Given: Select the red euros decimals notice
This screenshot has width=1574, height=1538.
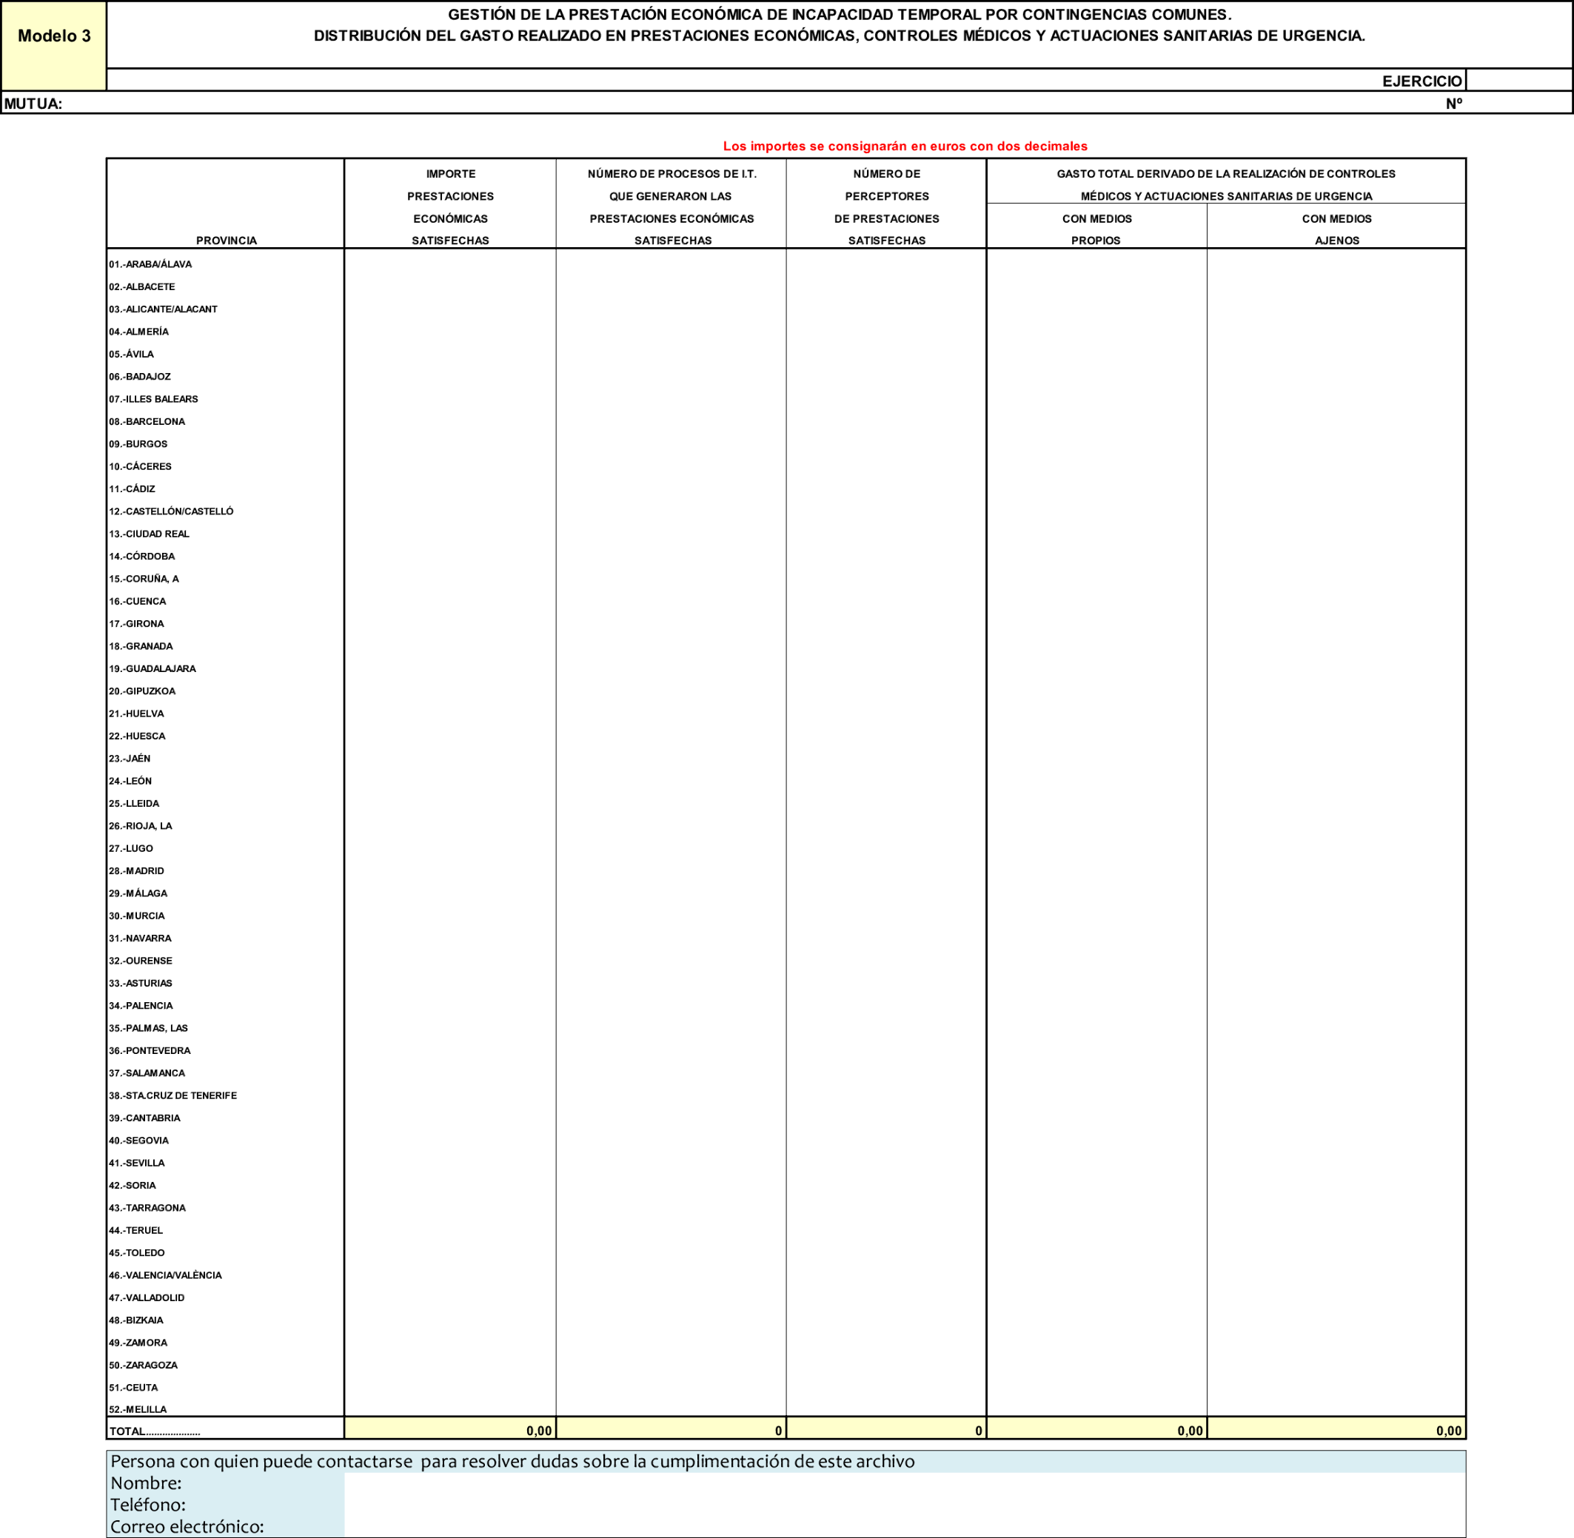Looking at the screenshot, I should click(x=905, y=147).
